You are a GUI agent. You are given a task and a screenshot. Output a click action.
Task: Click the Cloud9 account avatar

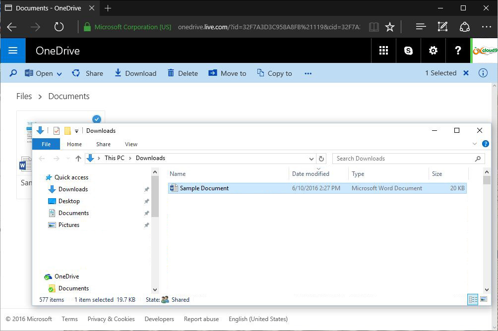484,51
